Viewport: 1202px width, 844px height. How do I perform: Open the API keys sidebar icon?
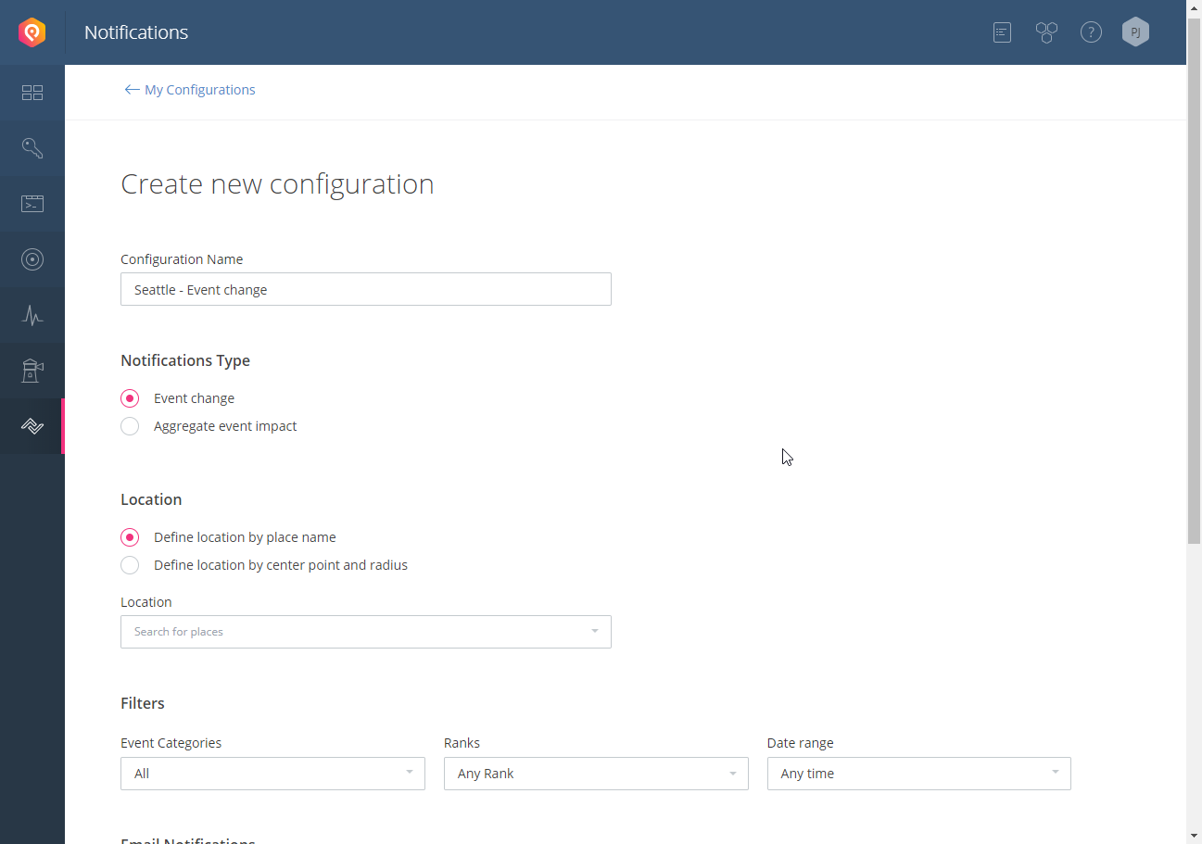(x=32, y=148)
